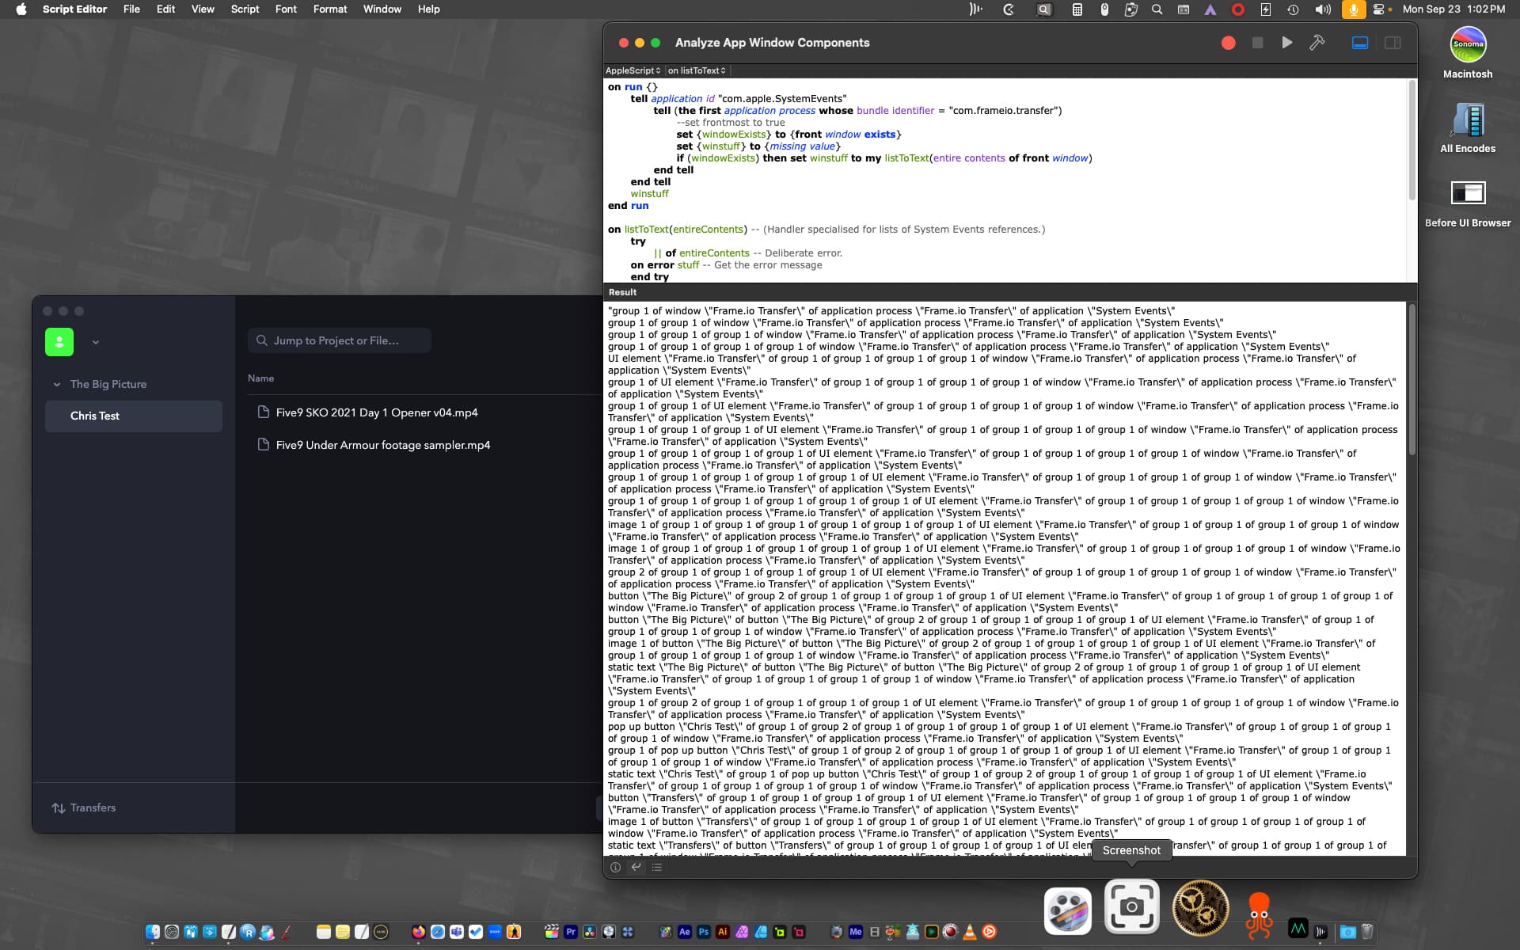1520x950 pixels.
Task: Open the Edit menu
Action: pyautogui.click(x=165, y=9)
